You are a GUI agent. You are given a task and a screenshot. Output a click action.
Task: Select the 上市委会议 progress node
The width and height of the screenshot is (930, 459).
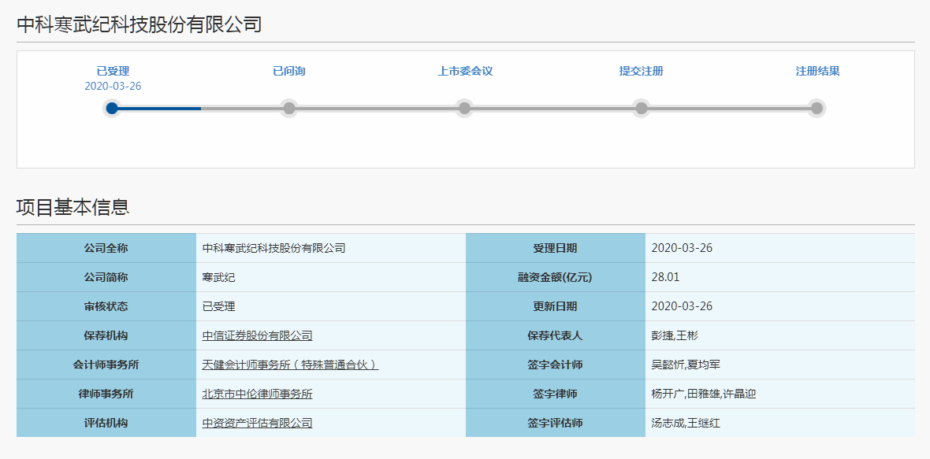coord(463,109)
